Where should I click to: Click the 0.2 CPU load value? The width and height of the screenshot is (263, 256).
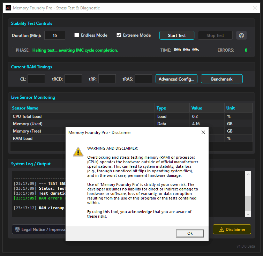point(207,116)
